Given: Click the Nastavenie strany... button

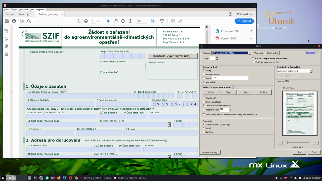Looking at the screenshot, I should tap(210, 152).
